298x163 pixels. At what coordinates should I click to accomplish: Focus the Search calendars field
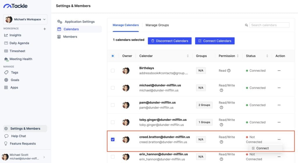[x=269, y=25]
